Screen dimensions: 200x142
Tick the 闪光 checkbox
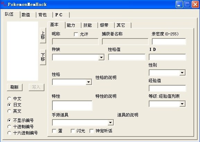coord(73,131)
